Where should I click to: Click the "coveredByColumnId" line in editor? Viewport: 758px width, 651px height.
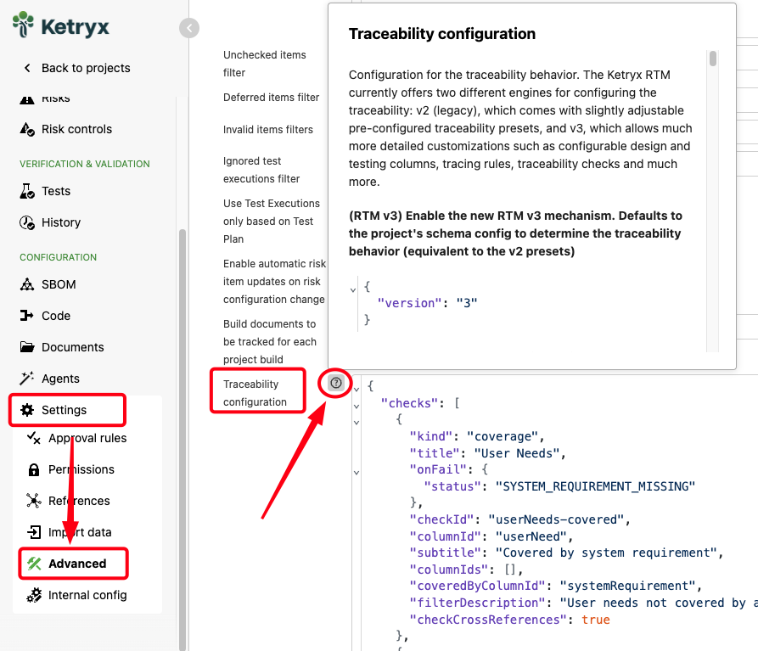point(556,586)
